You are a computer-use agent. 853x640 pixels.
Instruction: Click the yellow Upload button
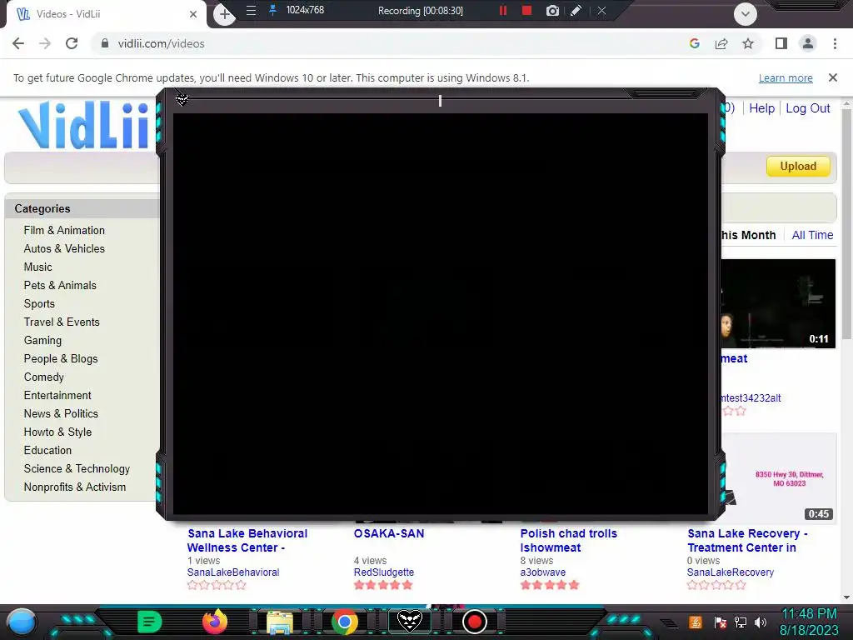coord(798,166)
